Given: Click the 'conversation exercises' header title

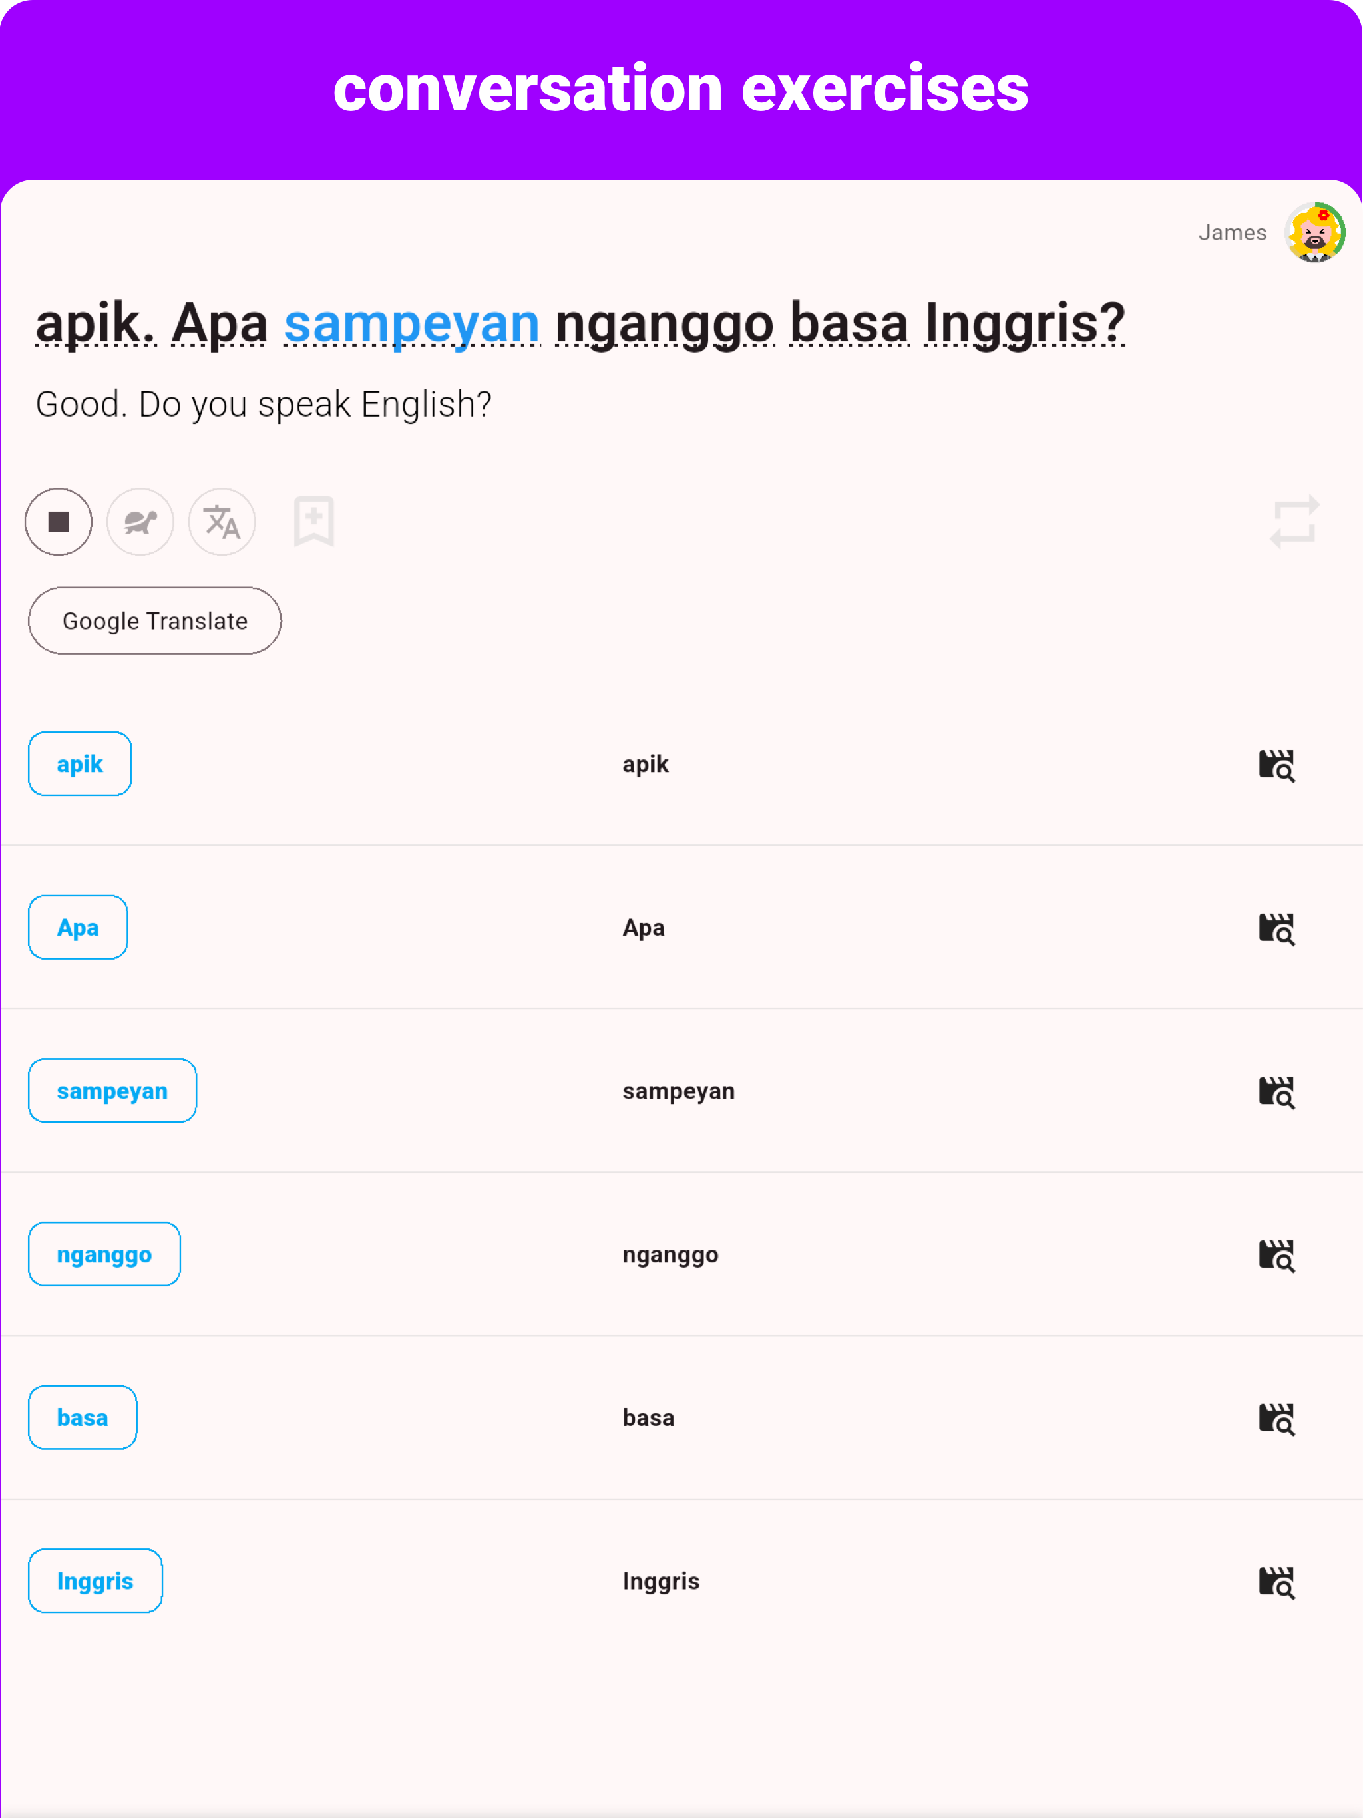Looking at the screenshot, I should pyautogui.click(x=681, y=88).
